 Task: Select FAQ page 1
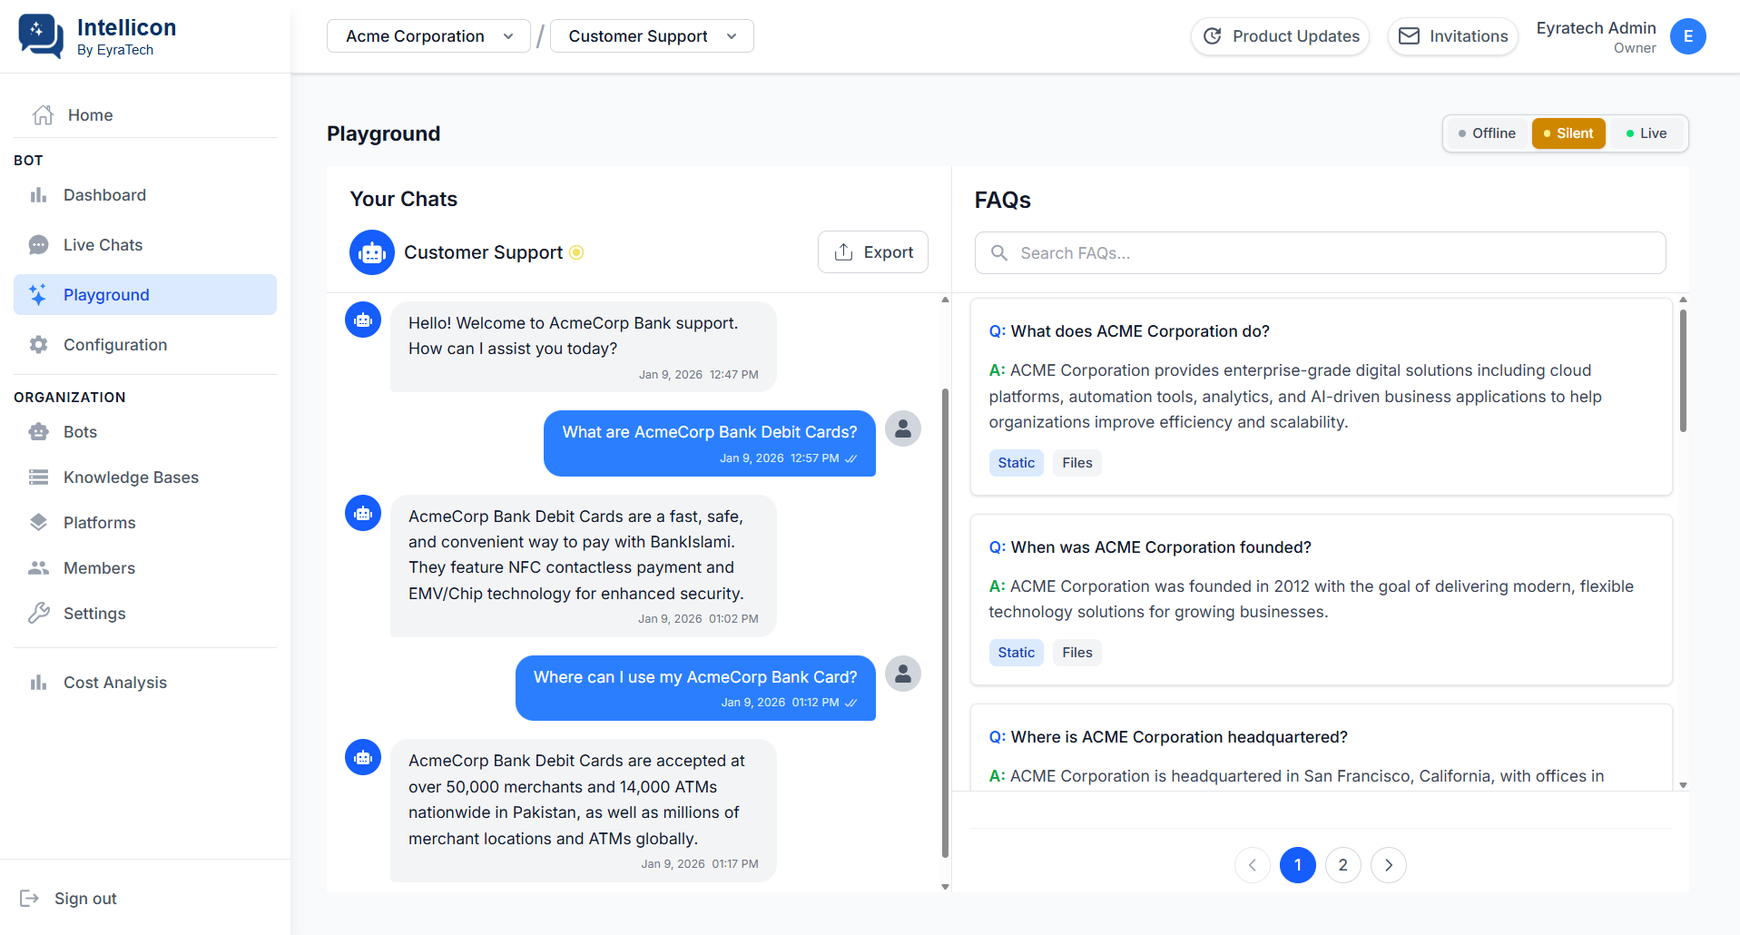coord(1298,865)
